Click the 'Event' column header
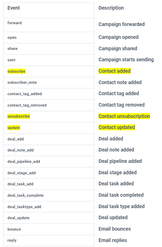Image resolution: width=162 pixels, height=247 pixels. [x=14, y=8]
